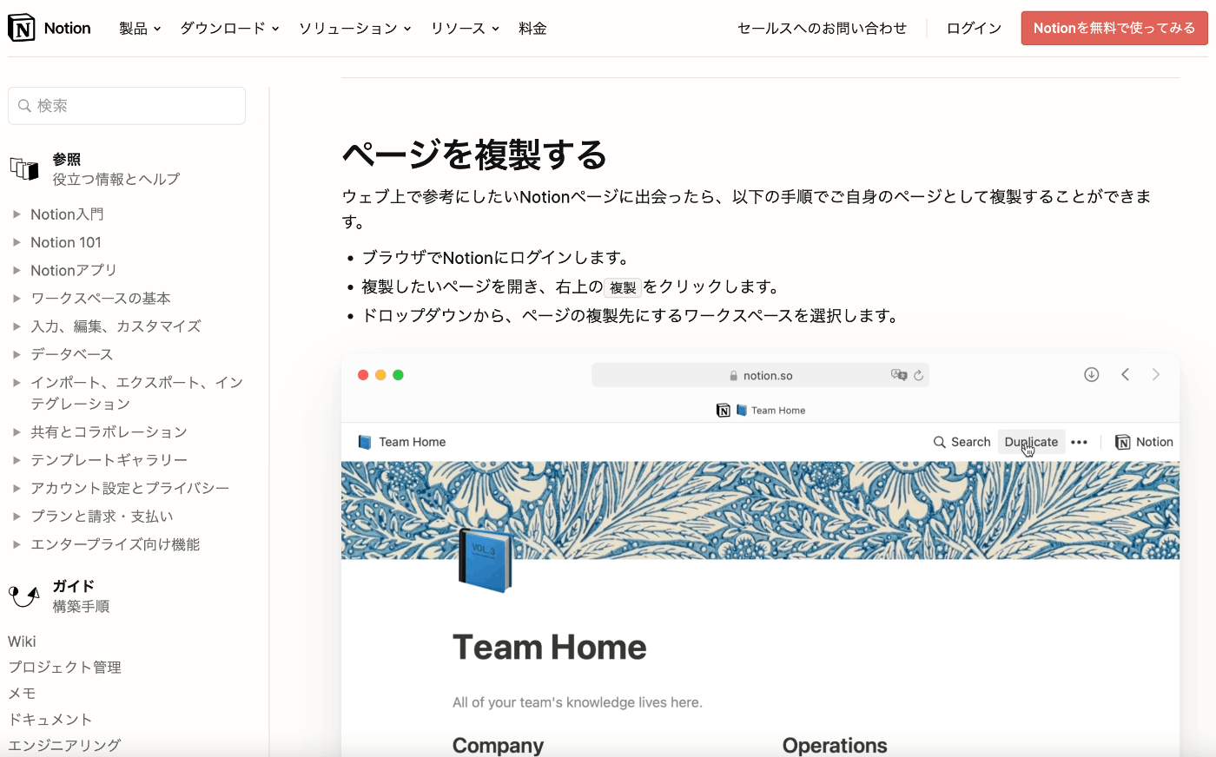Open the ダウンロード dropdown menu
The width and height of the screenshot is (1216, 757).
229,29
